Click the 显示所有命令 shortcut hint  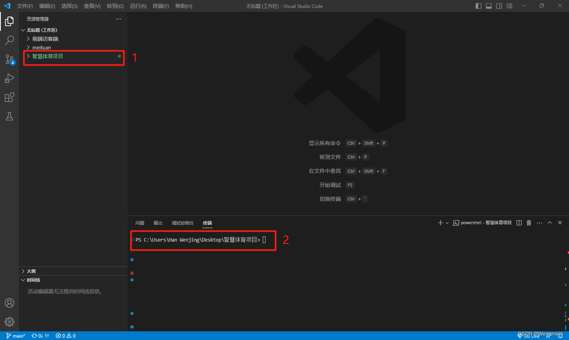[x=325, y=143]
